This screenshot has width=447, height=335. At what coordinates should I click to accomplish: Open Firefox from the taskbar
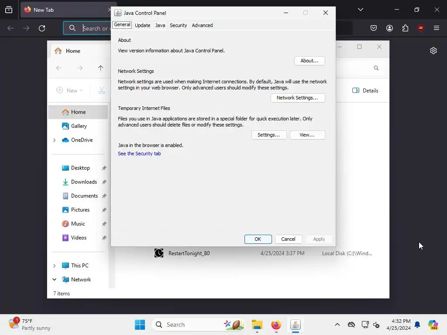tap(276, 325)
